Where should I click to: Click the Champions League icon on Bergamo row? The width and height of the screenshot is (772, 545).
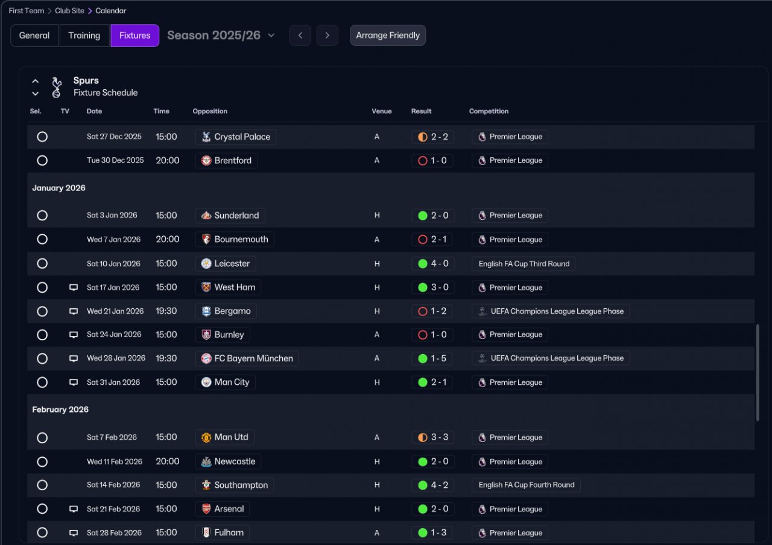pyautogui.click(x=482, y=311)
